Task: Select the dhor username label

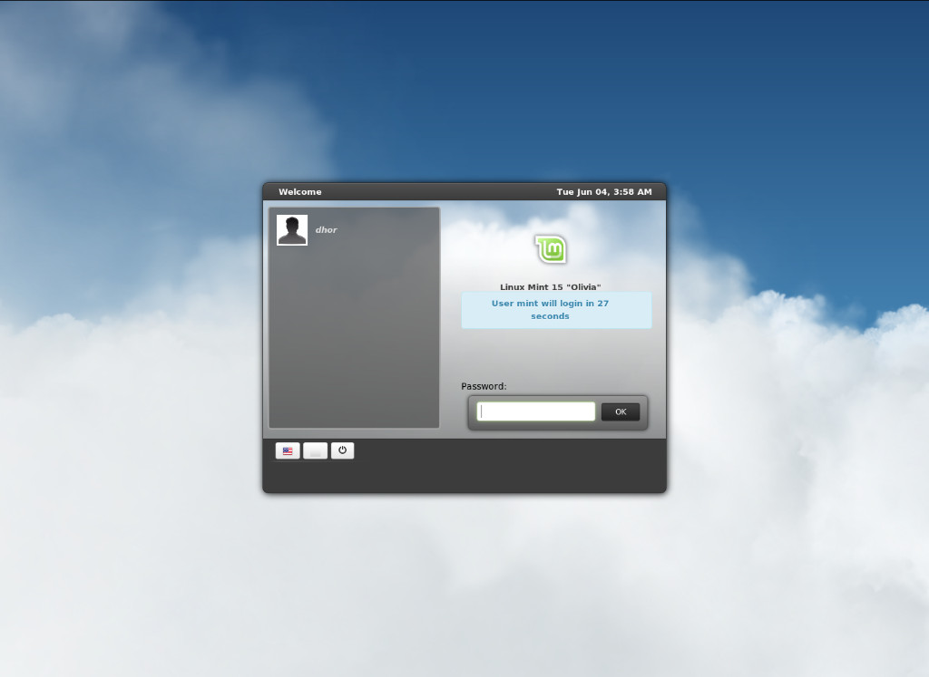Action: [326, 230]
